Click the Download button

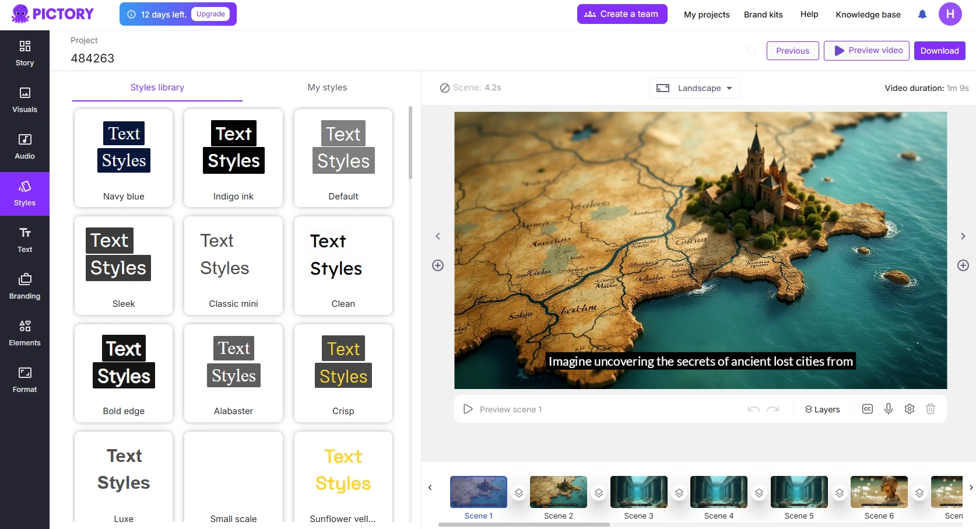[x=939, y=51]
